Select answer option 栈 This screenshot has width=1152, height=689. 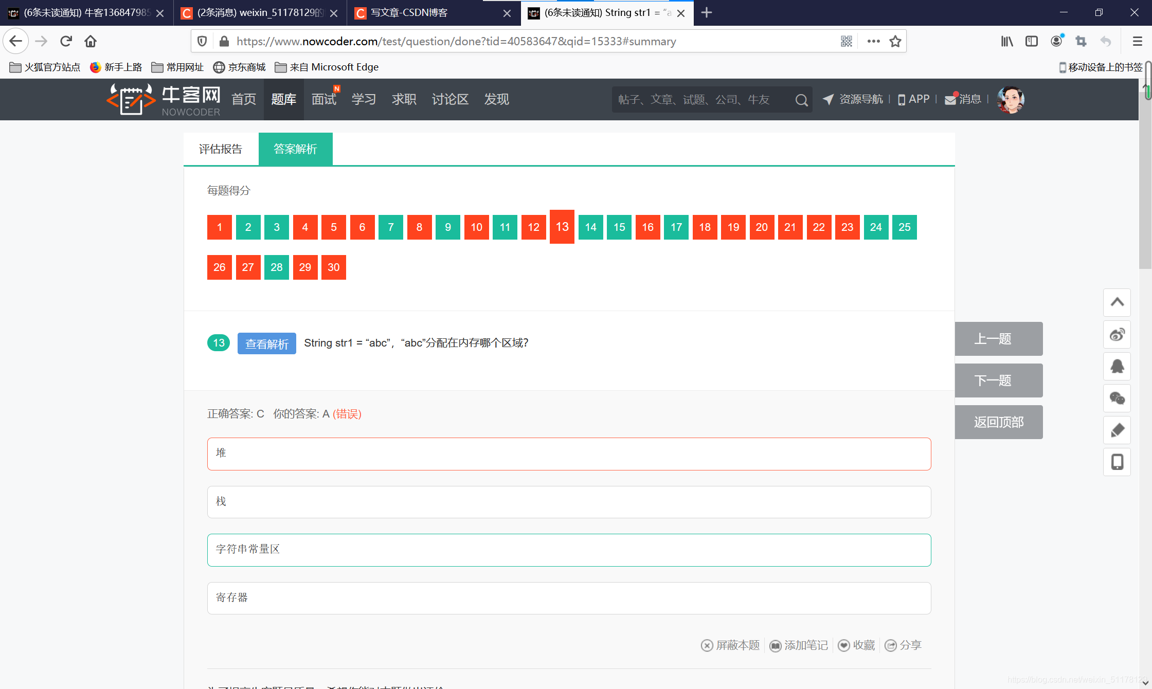pos(569,502)
